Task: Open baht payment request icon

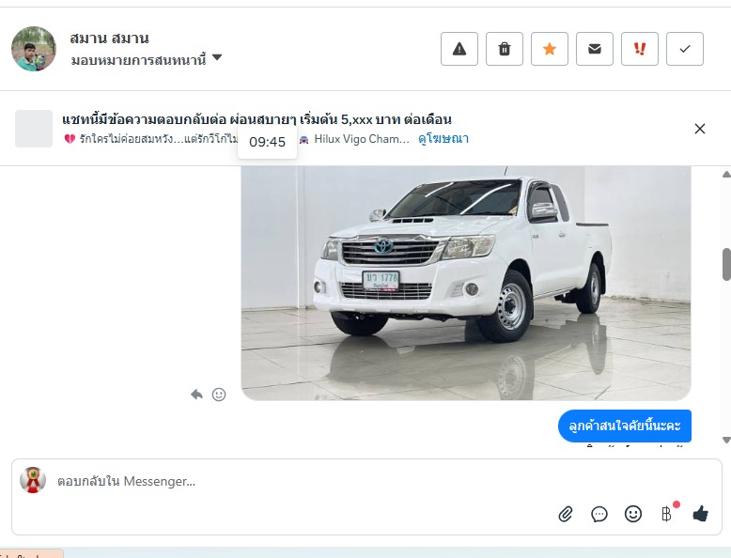Action: pyautogui.click(x=667, y=514)
